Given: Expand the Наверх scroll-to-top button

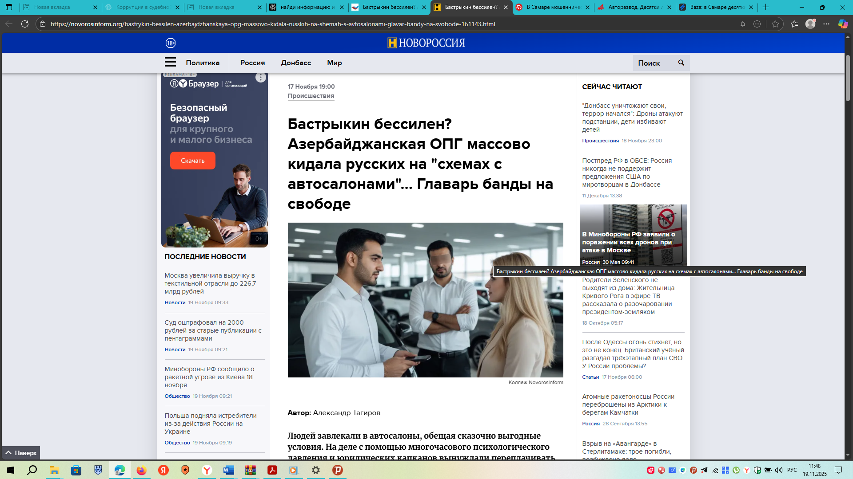Looking at the screenshot, I should tap(21, 453).
